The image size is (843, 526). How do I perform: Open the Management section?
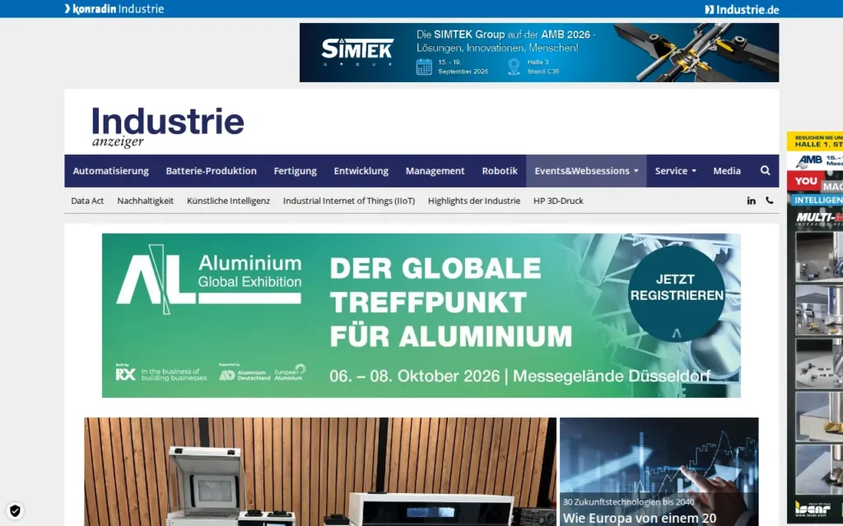[x=435, y=171]
